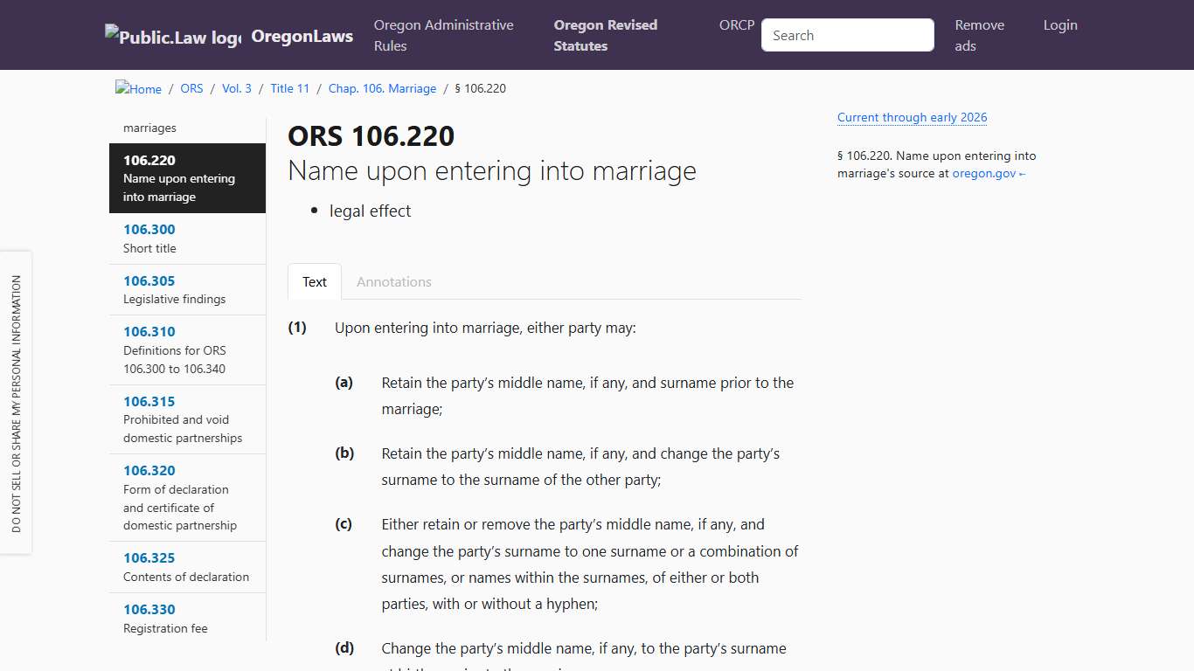Open Vol. 3 from the breadcrumb
Viewport: 1194px width, 671px height.
[x=236, y=88]
